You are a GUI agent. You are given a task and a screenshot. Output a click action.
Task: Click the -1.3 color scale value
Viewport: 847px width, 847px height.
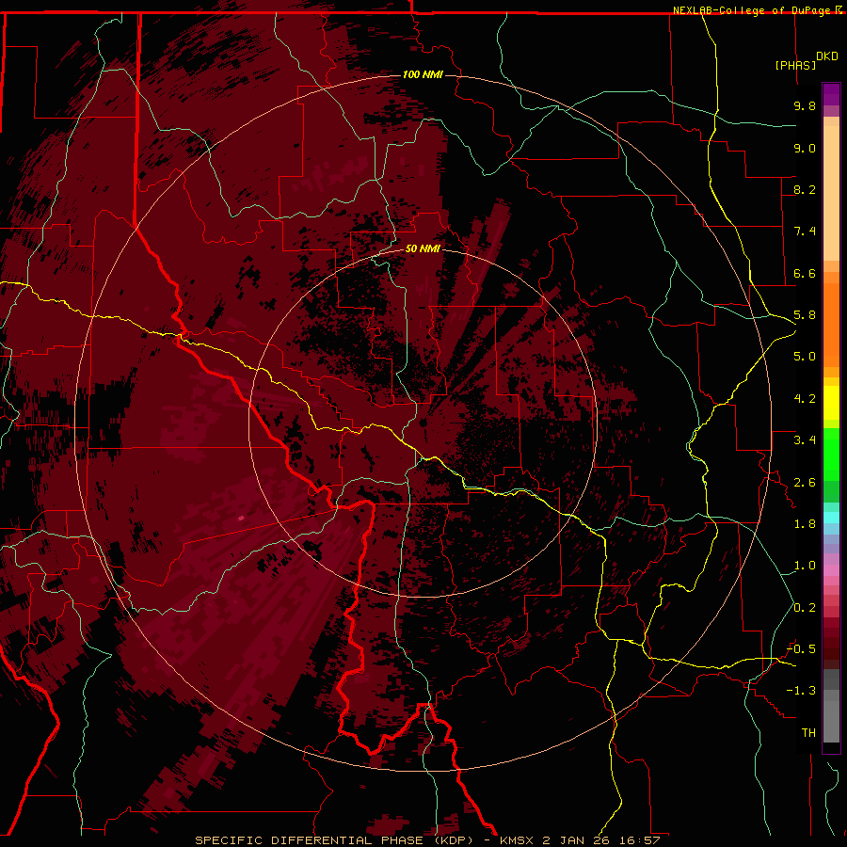pos(801,691)
